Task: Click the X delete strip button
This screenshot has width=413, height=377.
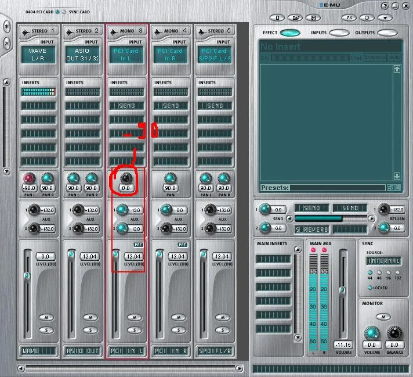Action: coord(7,43)
